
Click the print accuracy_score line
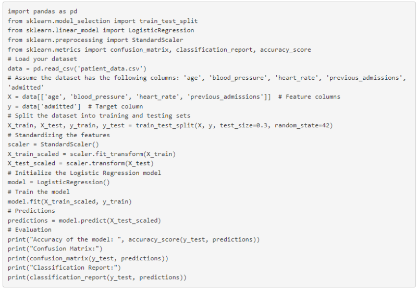134,239
